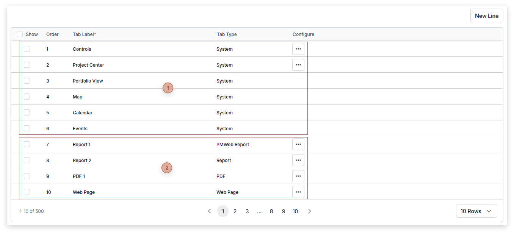Open configure ellipsis for Controls row
514x234 pixels.
point(298,49)
